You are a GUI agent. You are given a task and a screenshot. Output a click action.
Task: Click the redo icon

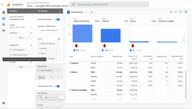tap(176, 12)
